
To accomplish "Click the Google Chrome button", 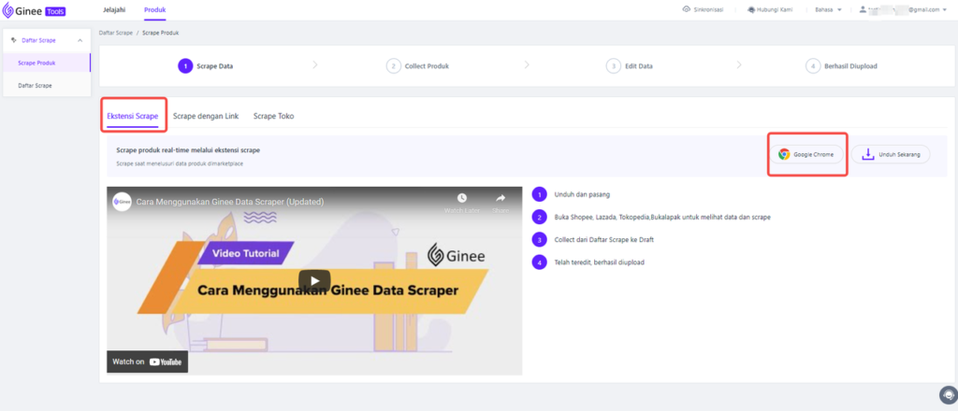I will (x=806, y=155).
